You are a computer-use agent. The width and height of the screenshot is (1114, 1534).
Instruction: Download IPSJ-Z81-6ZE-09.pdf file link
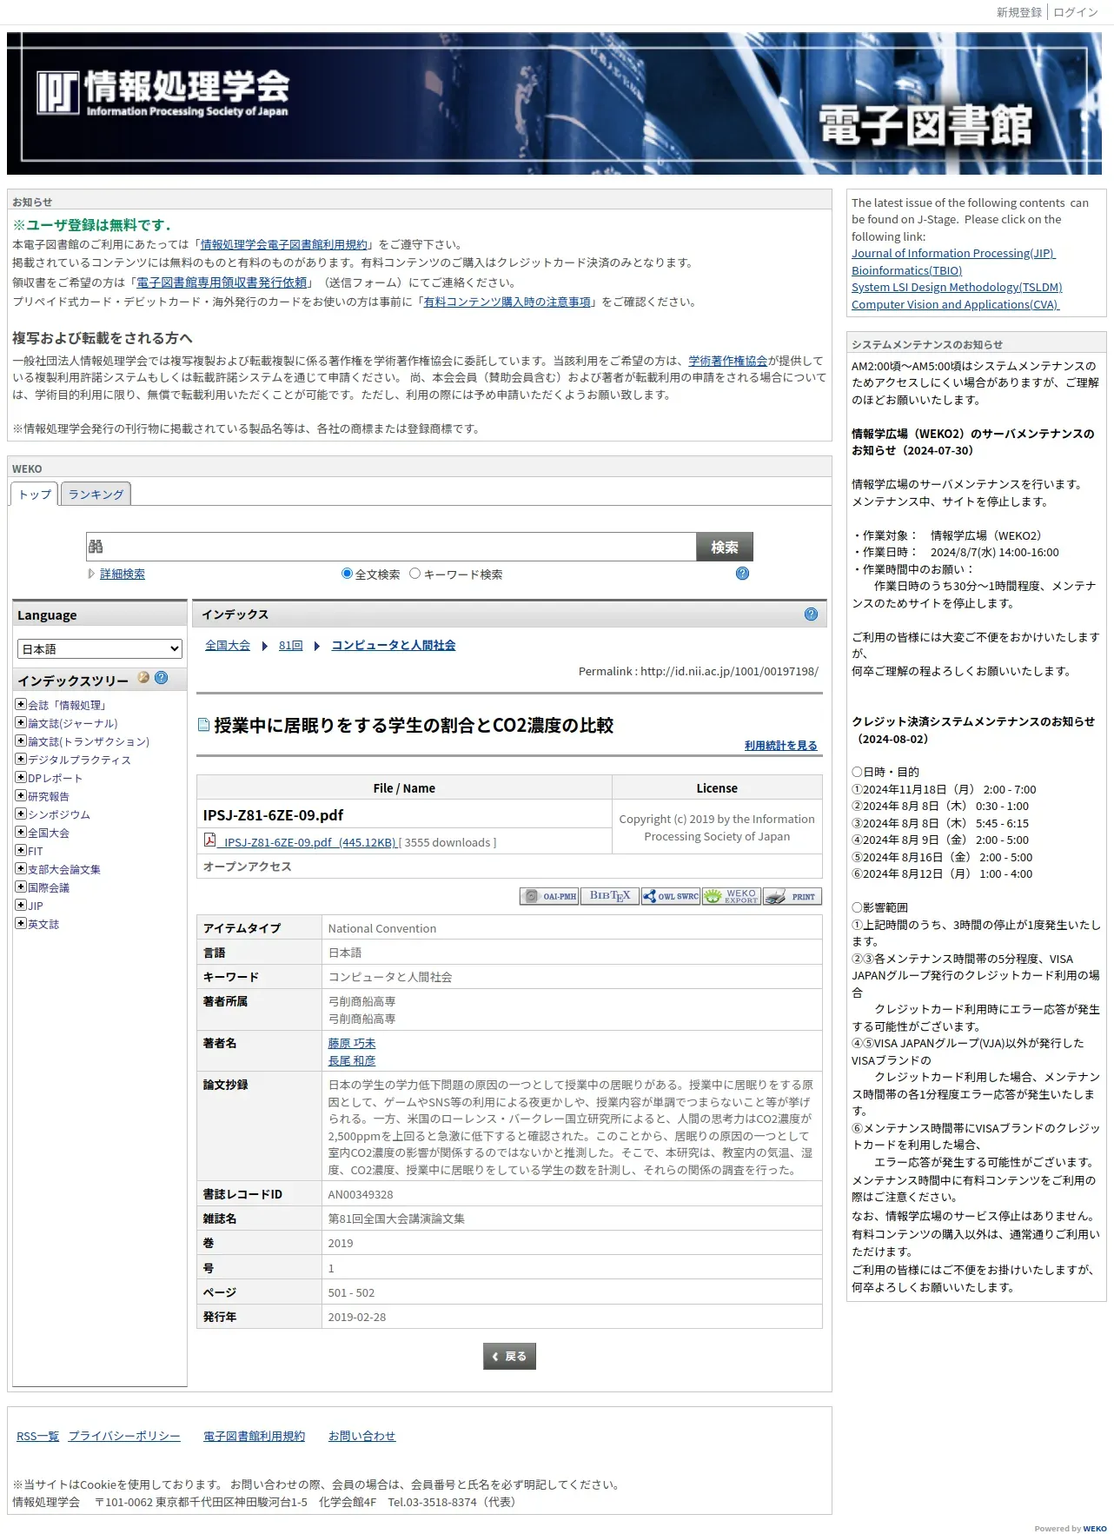point(308,842)
